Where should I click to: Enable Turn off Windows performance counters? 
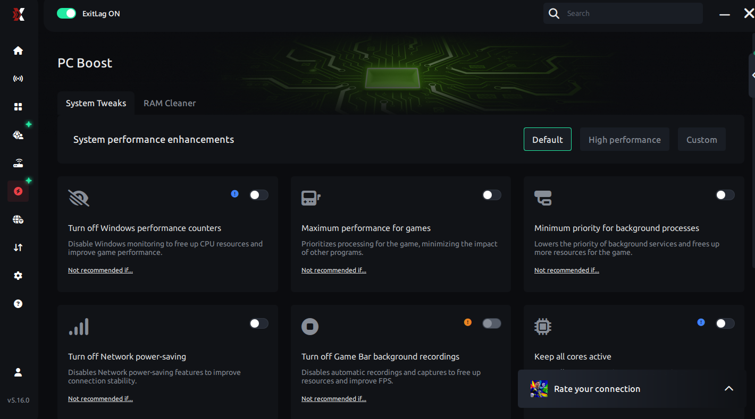259,195
